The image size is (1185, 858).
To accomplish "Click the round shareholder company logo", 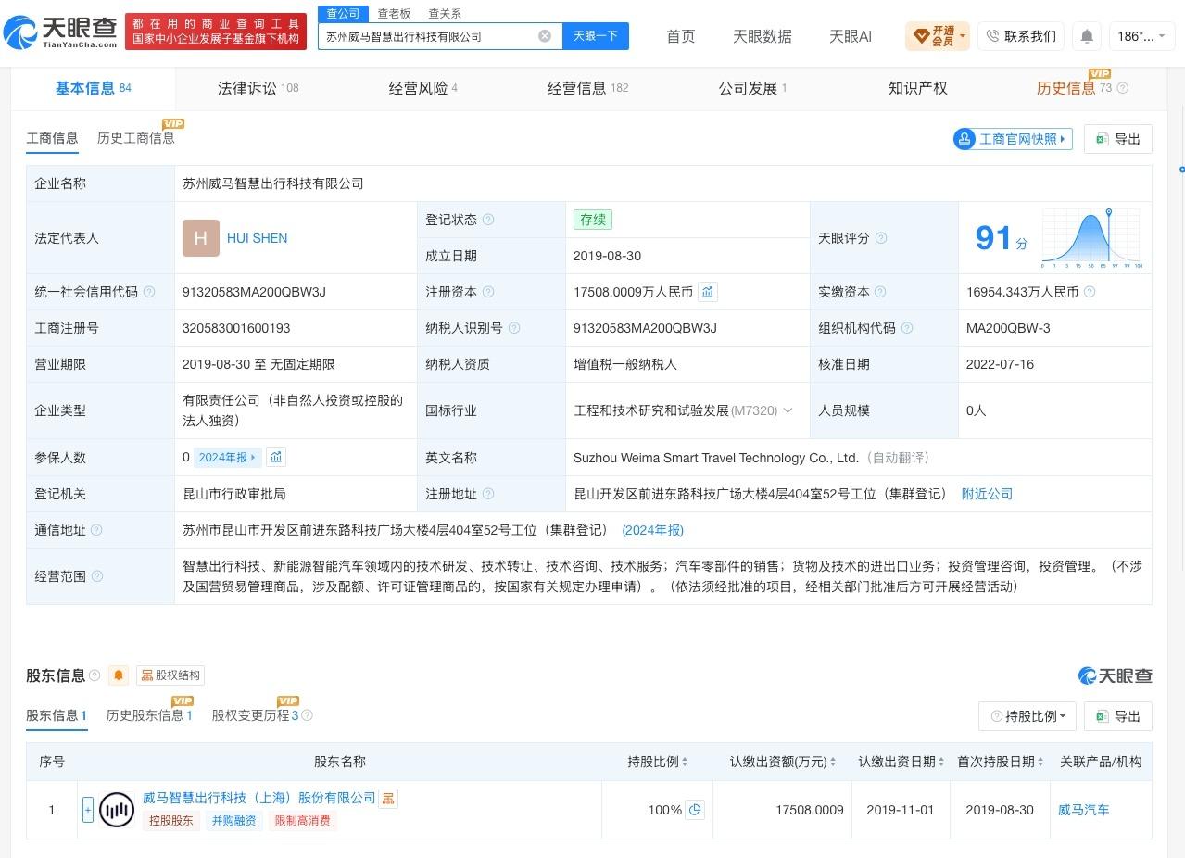I will click(x=117, y=810).
